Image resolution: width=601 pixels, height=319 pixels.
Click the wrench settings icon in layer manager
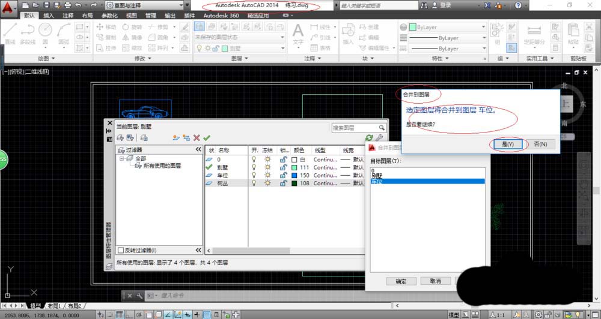click(379, 138)
